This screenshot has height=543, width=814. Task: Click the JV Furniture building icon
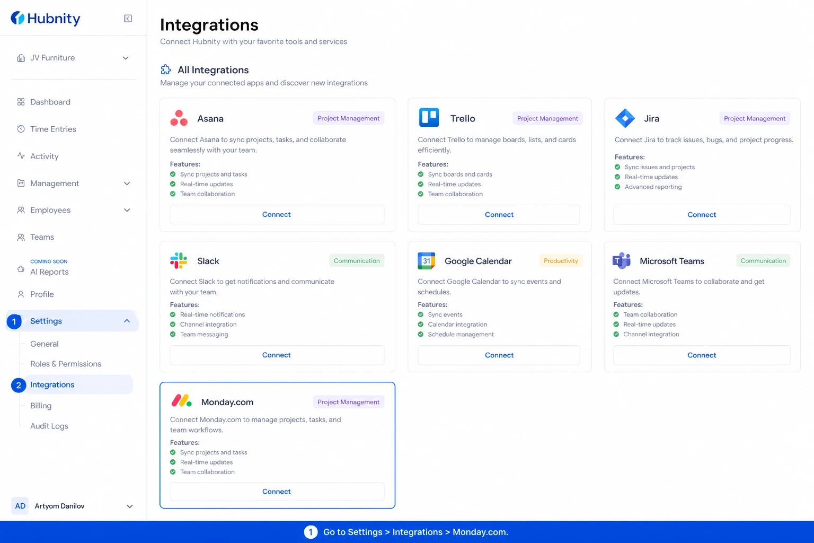click(21, 58)
